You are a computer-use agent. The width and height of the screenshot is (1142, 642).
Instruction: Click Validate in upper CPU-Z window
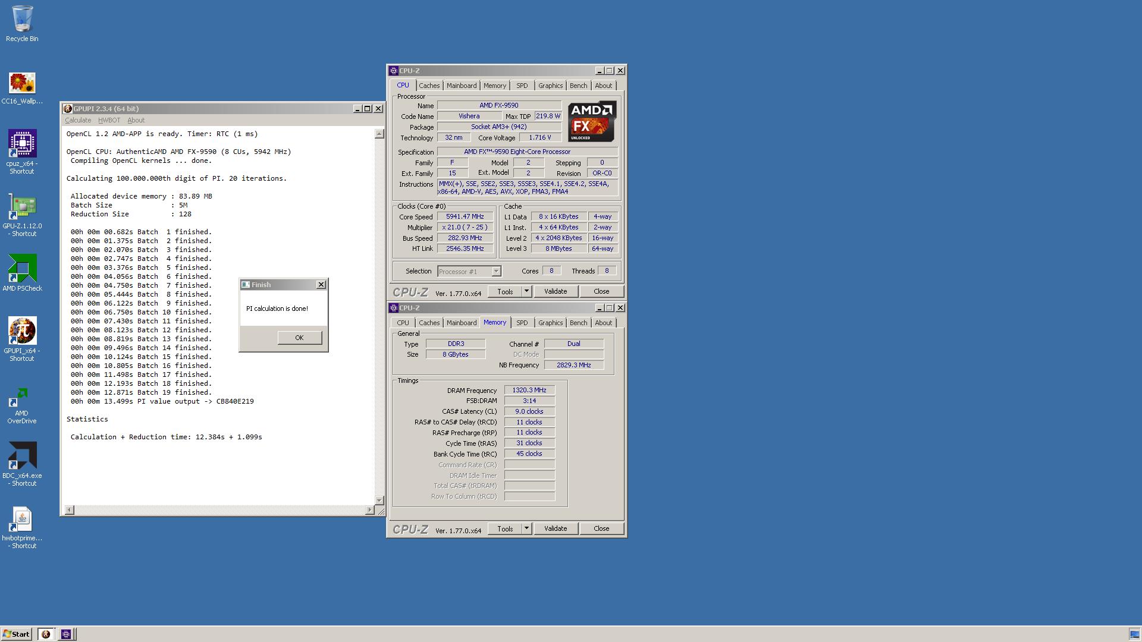tap(556, 291)
